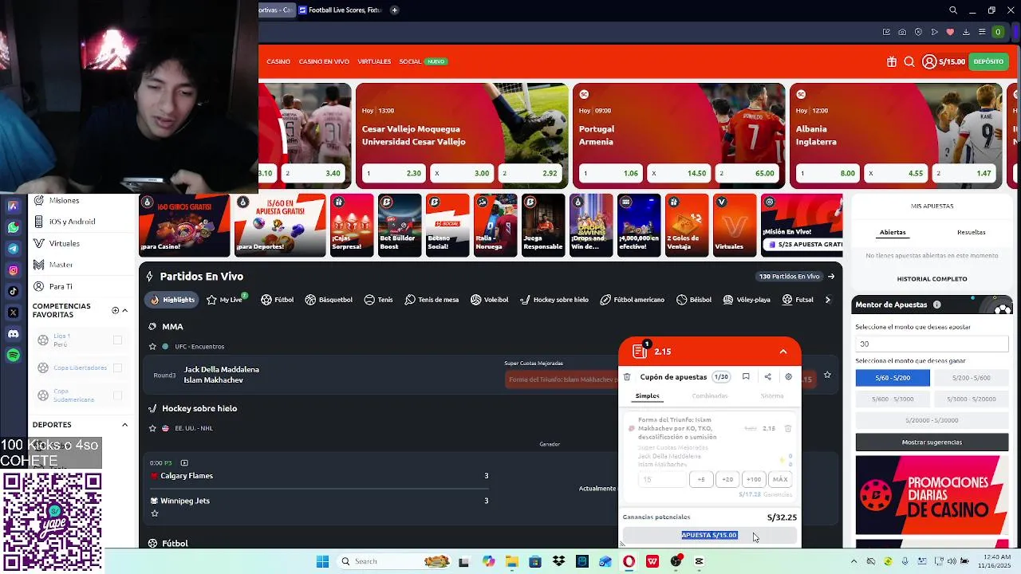The image size is (1021, 574).
Task: Empty the whole bet slip with header trash icon
Action: pyautogui.click(x=627, y=377)
